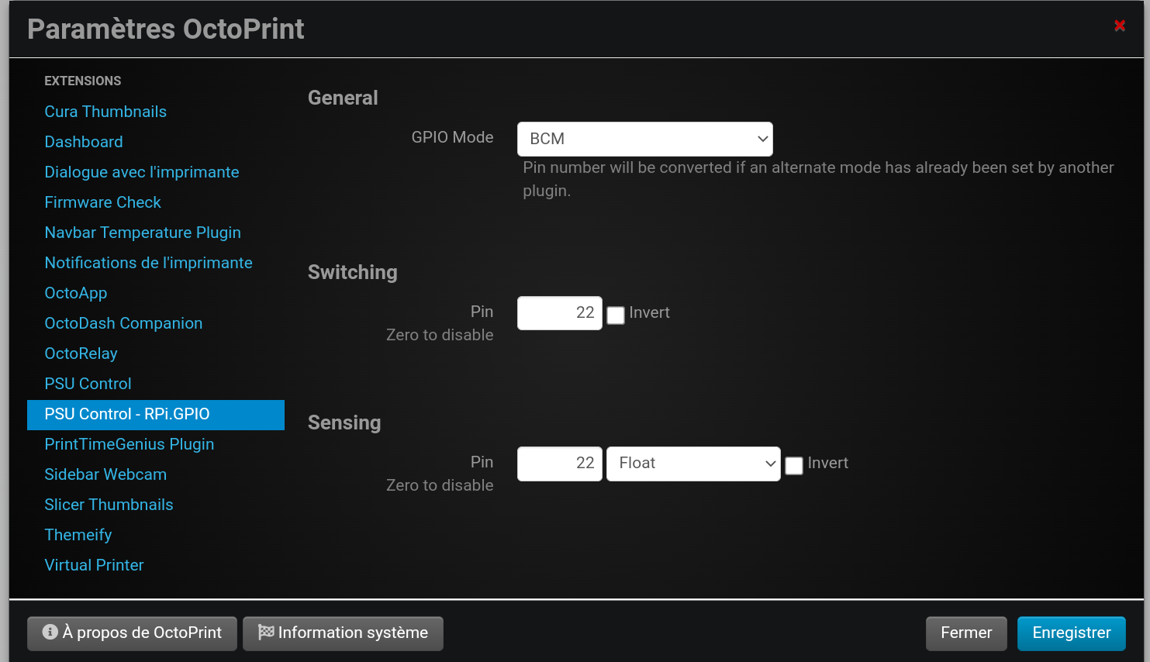Save settings with Enregistrer button

click(x=1072, y=633)
